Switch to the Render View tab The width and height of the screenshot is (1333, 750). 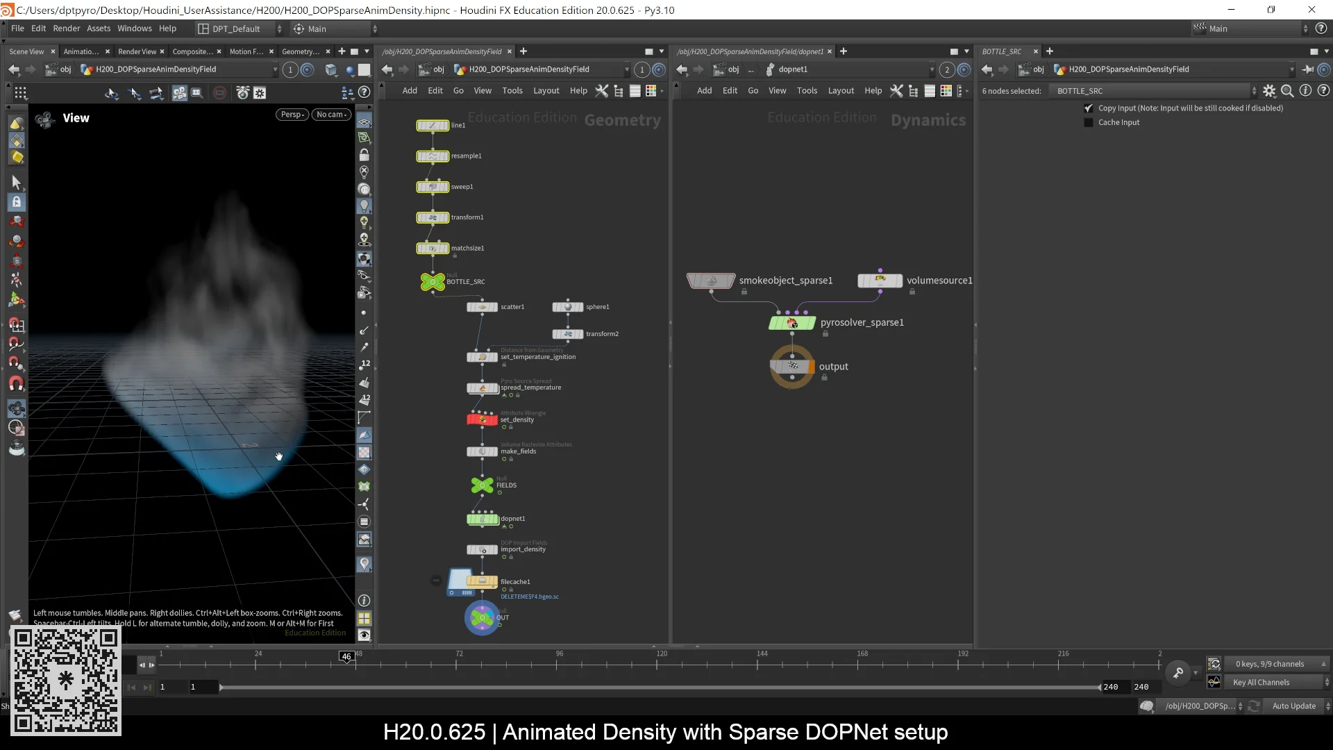pos(137,51)
